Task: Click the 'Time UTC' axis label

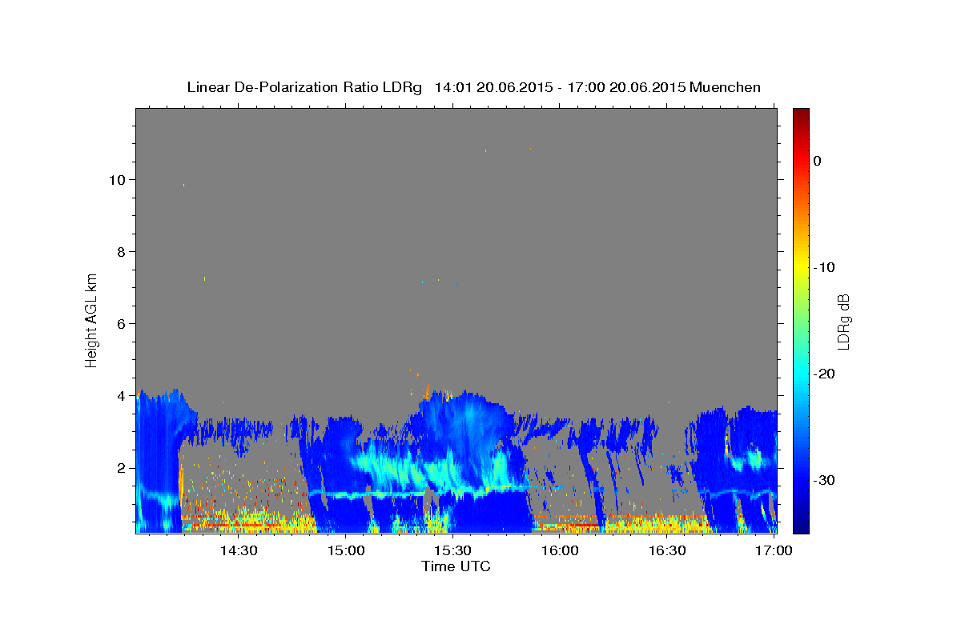Action: pos(456,566)
